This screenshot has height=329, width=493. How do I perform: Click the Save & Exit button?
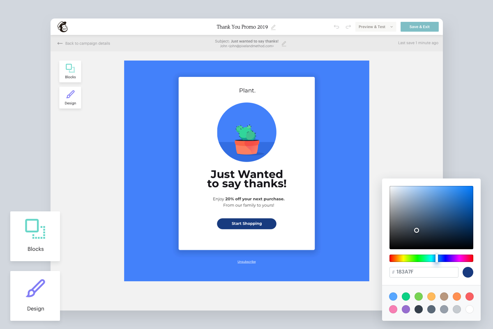pyautogui.click(x=419, y=26)
